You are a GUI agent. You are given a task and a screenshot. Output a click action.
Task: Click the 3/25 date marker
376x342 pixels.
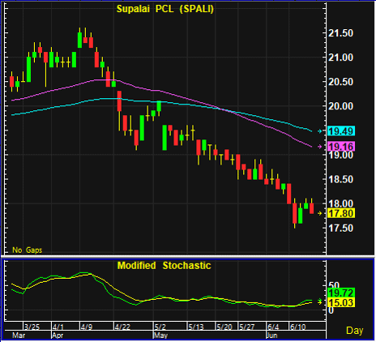click(32, 327)
